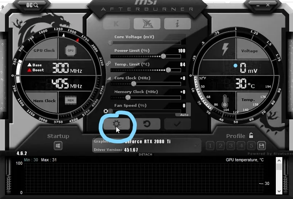Image resolution: width=293 pixels, height=199 pixels.
Task: Select profile slot 5
Action: click(x=251, y=146)
